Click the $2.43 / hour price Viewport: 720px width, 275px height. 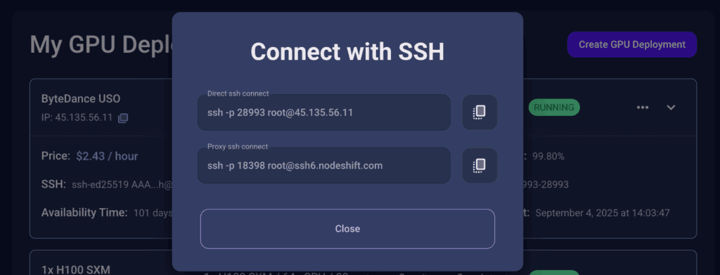click(x=107, y=156)
